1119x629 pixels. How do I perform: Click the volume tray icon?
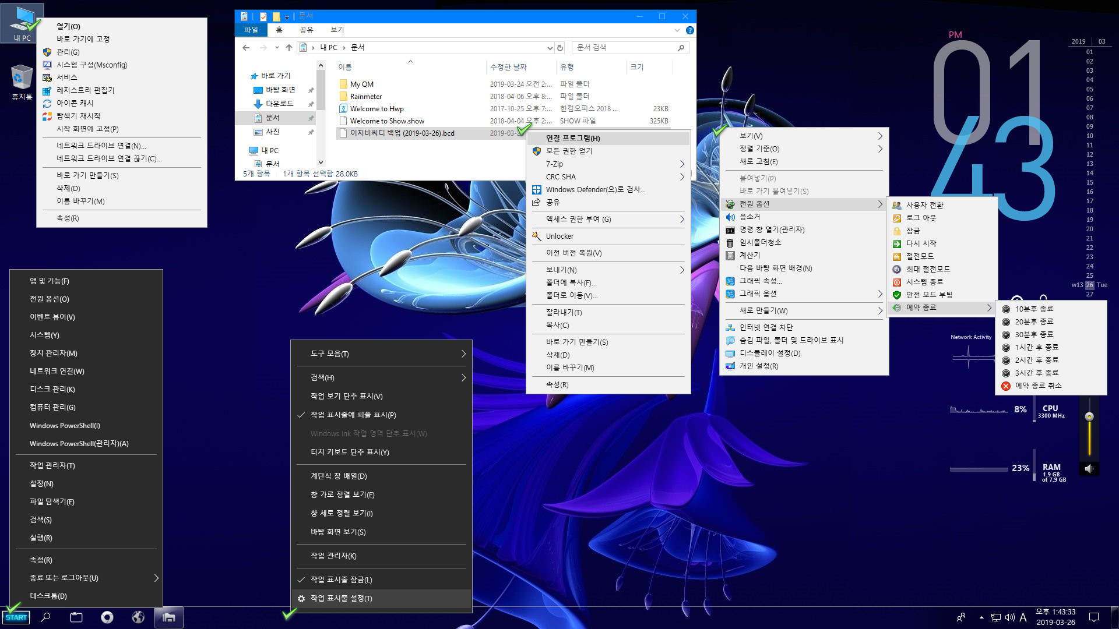(x=1010, y=617)
